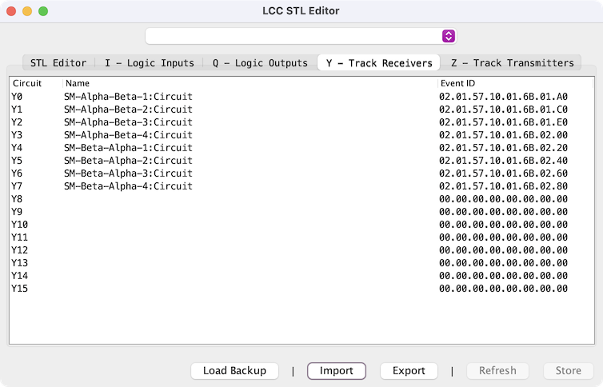Select the SM-Beta-Alpha-4:Circuit name cell
Image resolution: width=603 pixels, height=387 pixels.
[x=128, y=186]
